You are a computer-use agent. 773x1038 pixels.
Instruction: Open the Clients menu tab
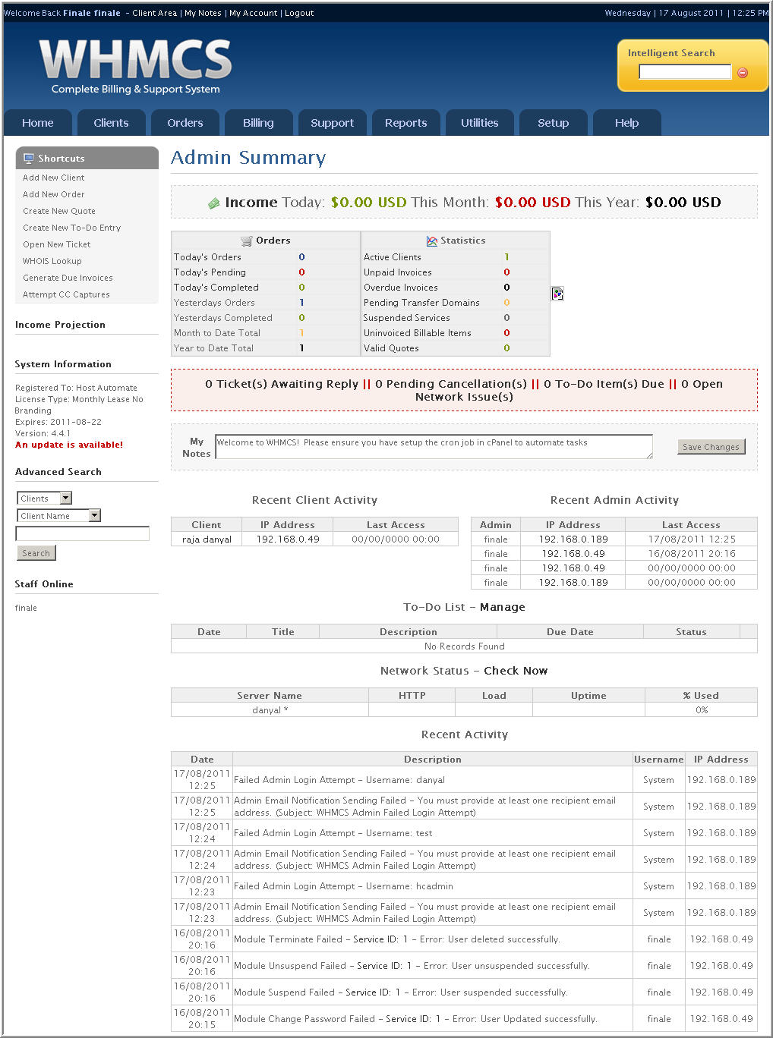111,123
